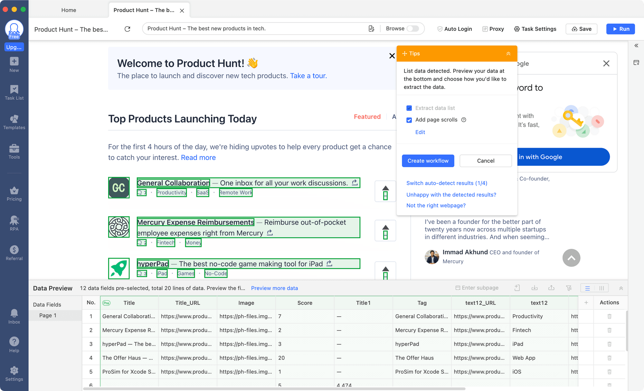Click the Title column header
644x391 pixels.
[x=129, y=303]
